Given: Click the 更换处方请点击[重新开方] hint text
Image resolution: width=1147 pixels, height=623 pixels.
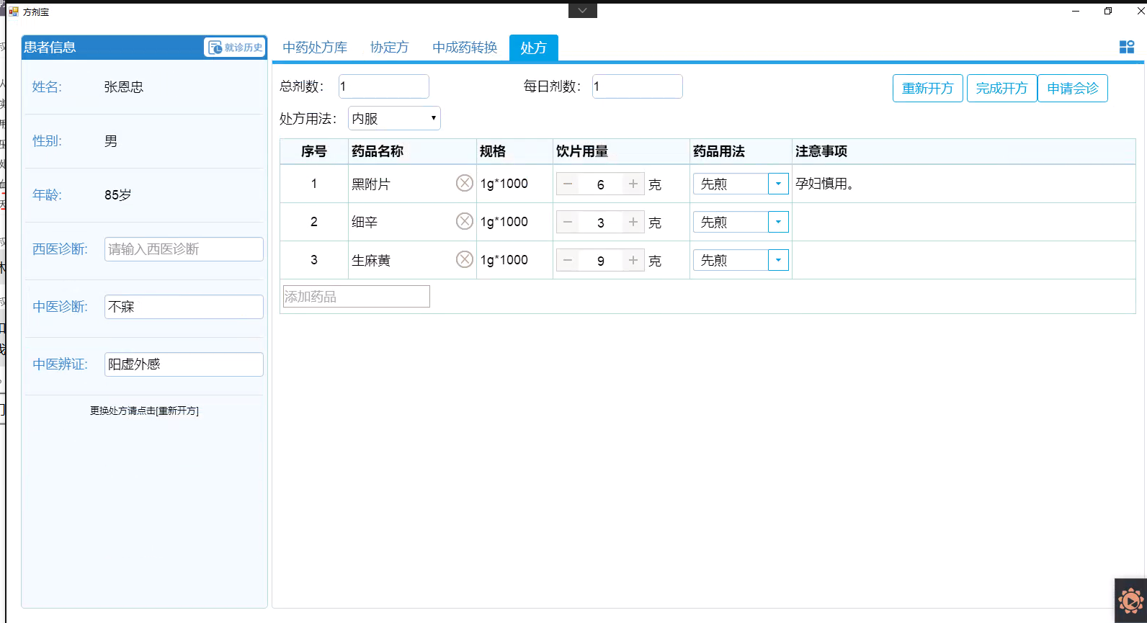Looking at the screenshot, I should (x=144, y=411).
